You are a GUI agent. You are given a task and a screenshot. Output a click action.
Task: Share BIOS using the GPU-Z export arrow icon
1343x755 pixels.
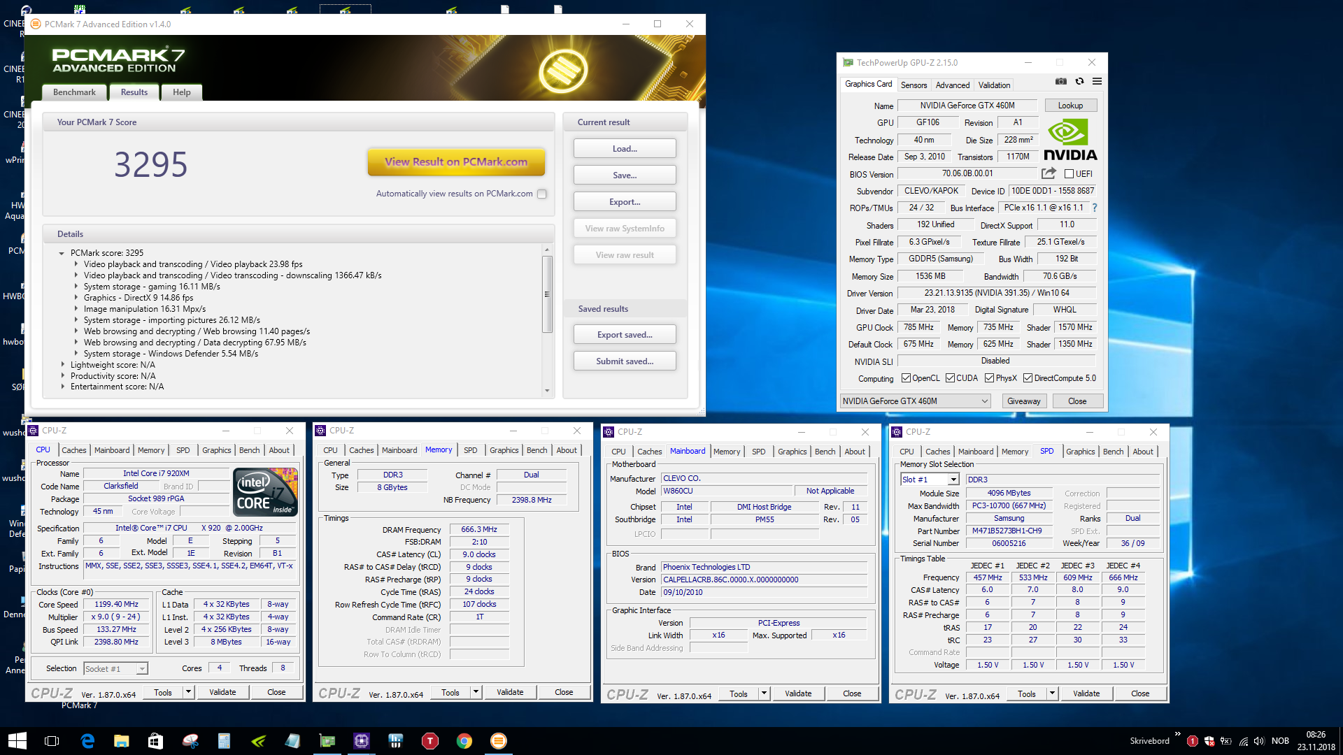(x=1049, y=173)
